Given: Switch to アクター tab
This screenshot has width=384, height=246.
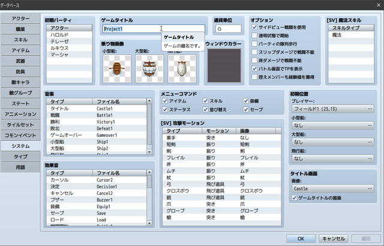Looking at the screenshot, I should coord(20,19).
